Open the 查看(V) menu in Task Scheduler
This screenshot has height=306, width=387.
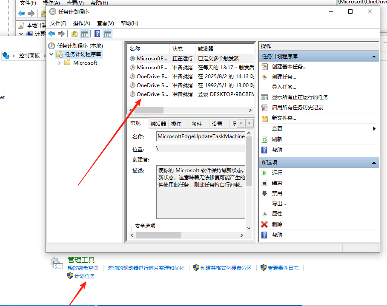pyautogui.click(x=106, y=23)
